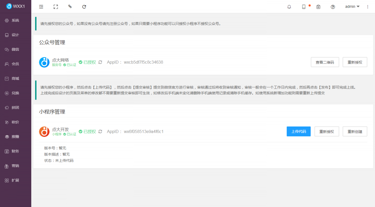Click the 点大开发 orange avatar logo
The width and height of the screenshot is (375, 207).
click(44, 131)
